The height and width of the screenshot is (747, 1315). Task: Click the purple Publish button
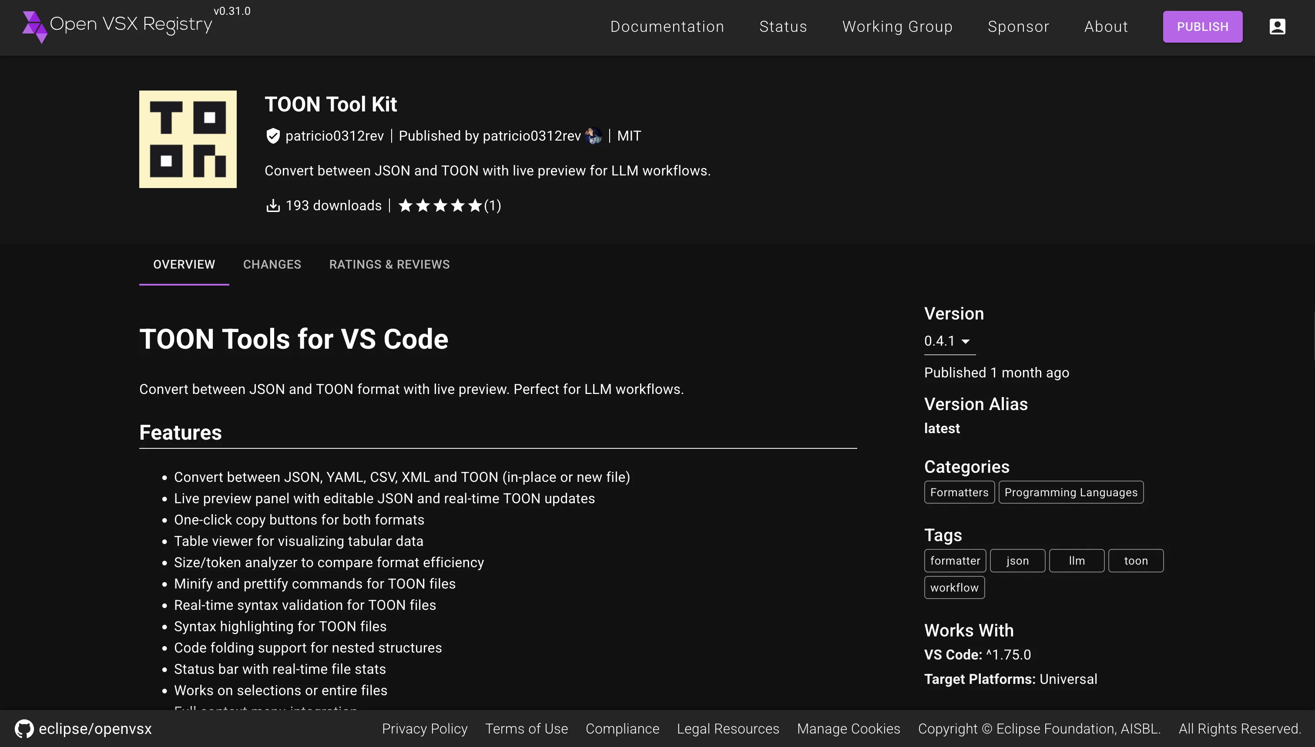pyautogui.click(x=1202, y=27)
